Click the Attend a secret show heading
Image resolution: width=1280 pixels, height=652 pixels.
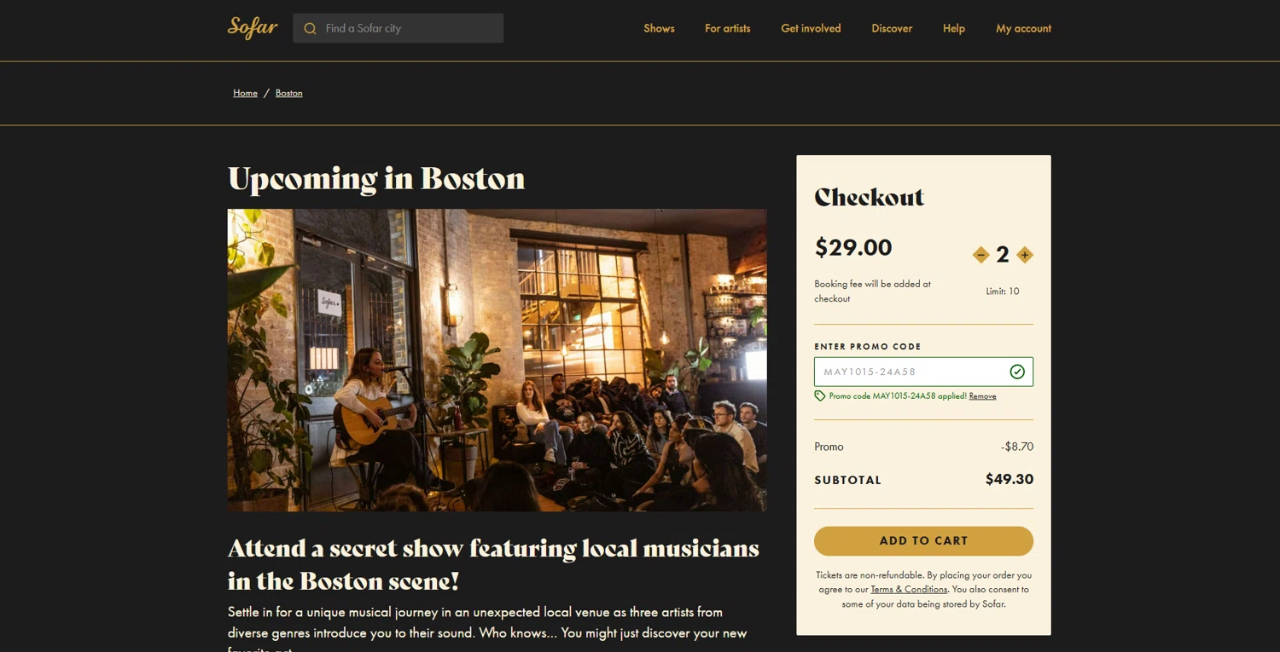coord(493,564)
